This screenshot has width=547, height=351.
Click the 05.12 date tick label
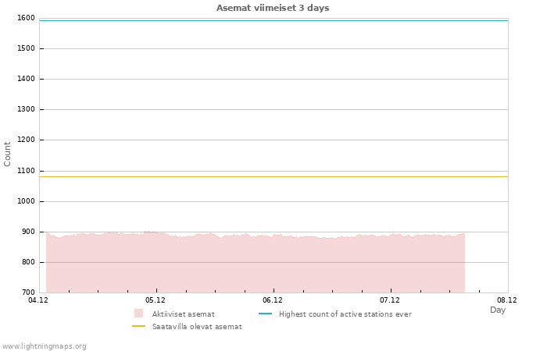pyautogui.click(x=156, y=300)
